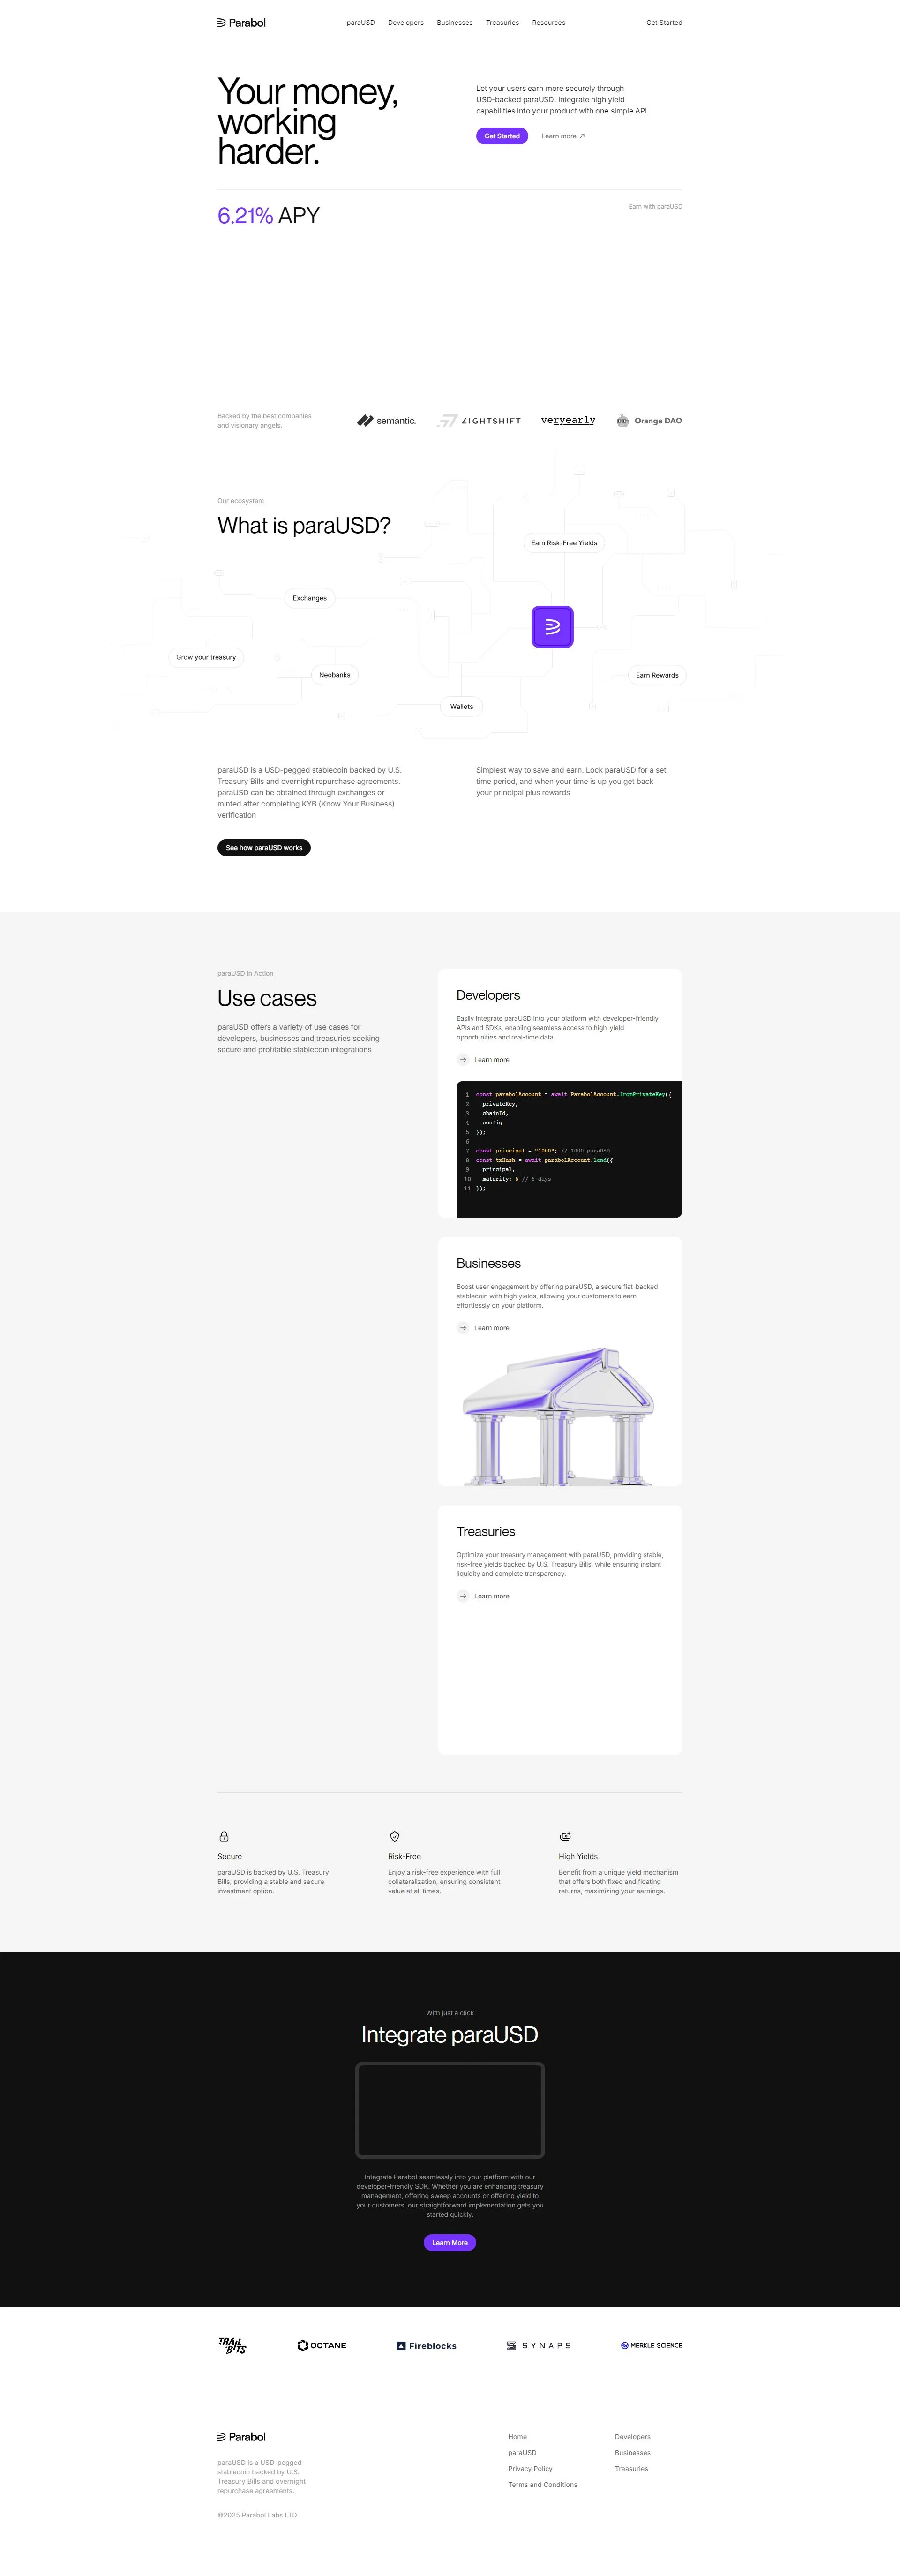Click the arrow icon beside Learn more in Treasuries card
900x2576 pixels.
coord(463,1596)
